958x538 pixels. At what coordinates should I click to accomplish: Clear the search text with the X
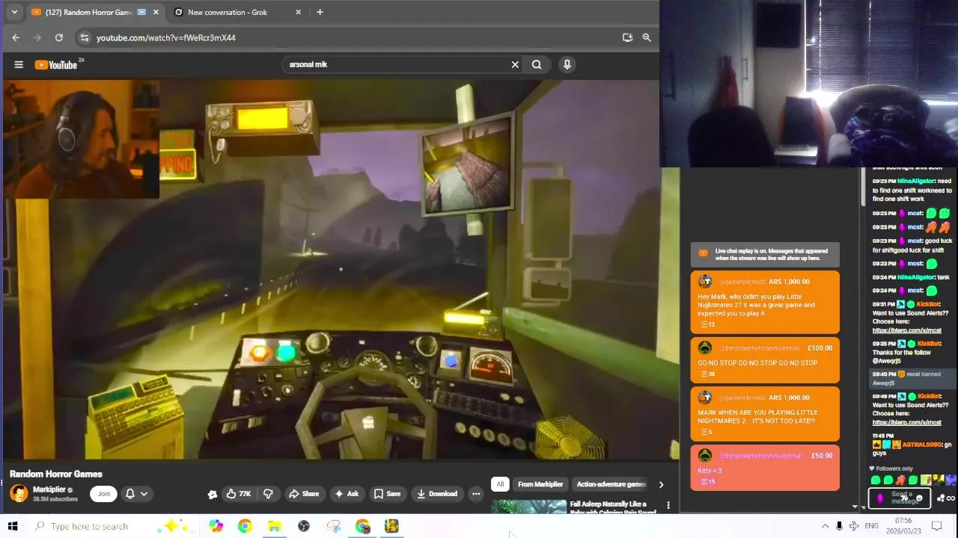point(515,64)
